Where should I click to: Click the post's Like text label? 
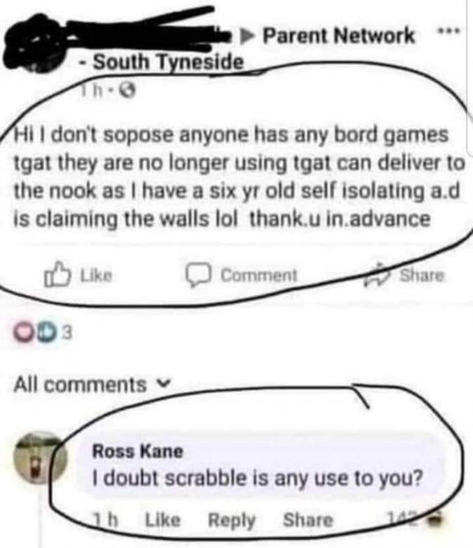pyautogui.click(x=96, y=275)
